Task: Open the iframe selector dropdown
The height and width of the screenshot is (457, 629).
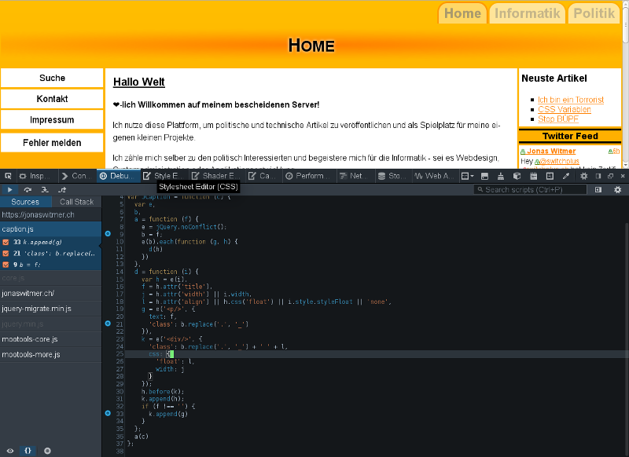Action: point(465,175)
